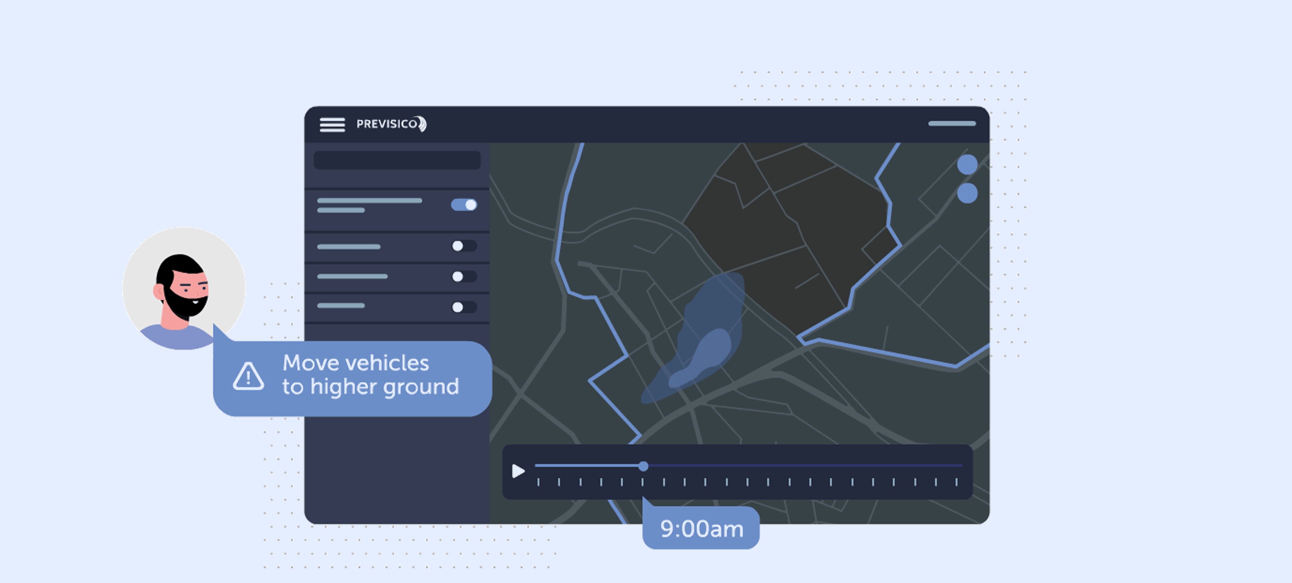Click the 9:00am time label
Screen dimensions: 1292x583
coord(701,529)
